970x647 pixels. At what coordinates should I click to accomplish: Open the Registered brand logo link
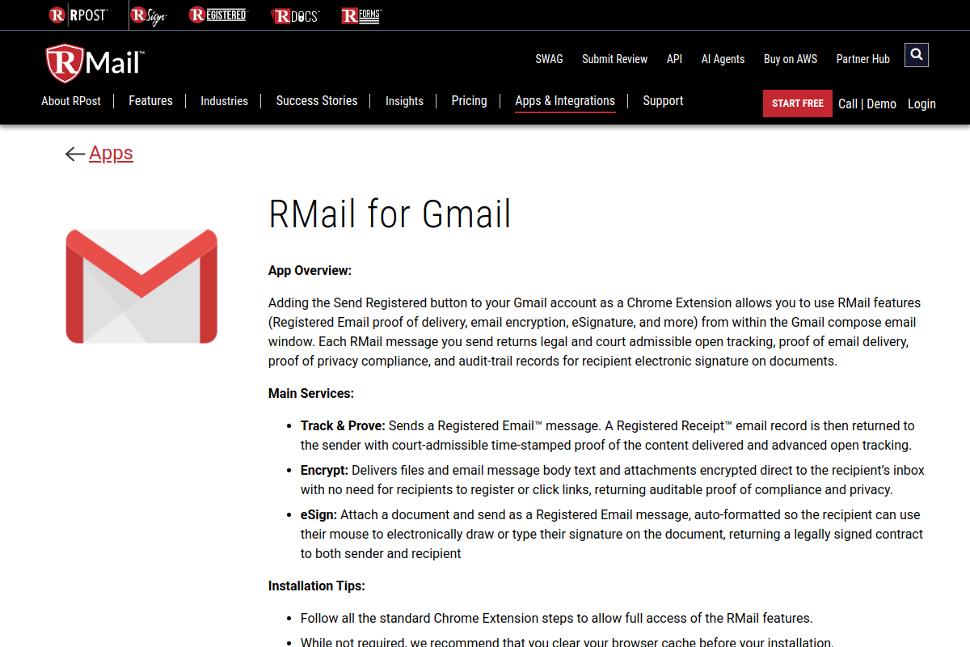[217, 15]
